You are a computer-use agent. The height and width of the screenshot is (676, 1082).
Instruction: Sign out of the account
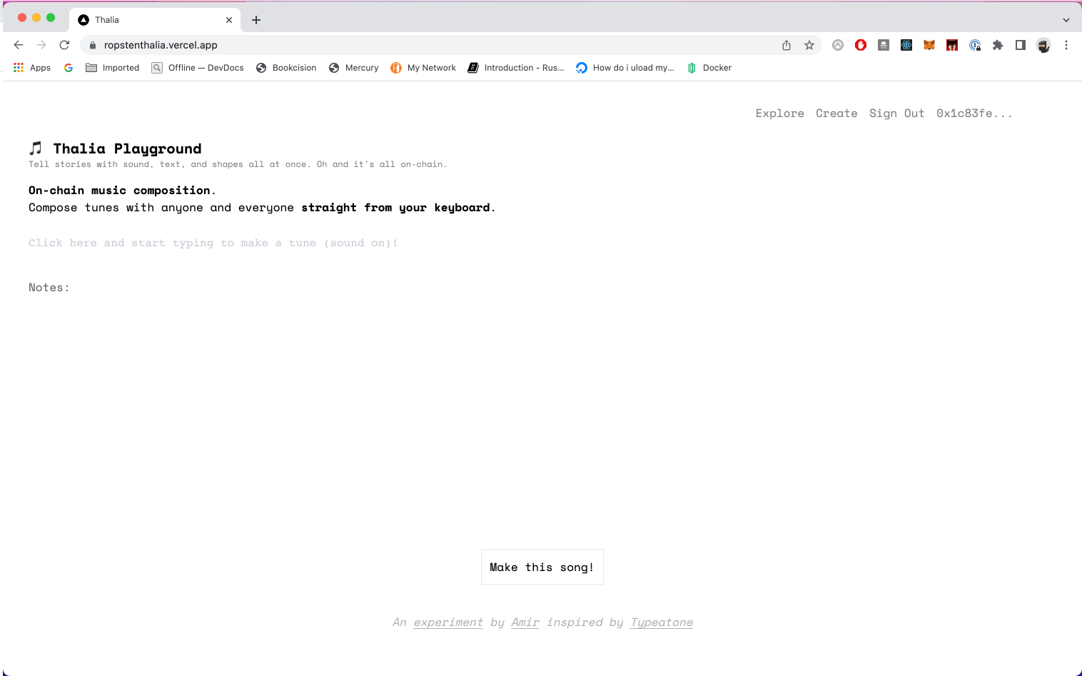(896, 113)
